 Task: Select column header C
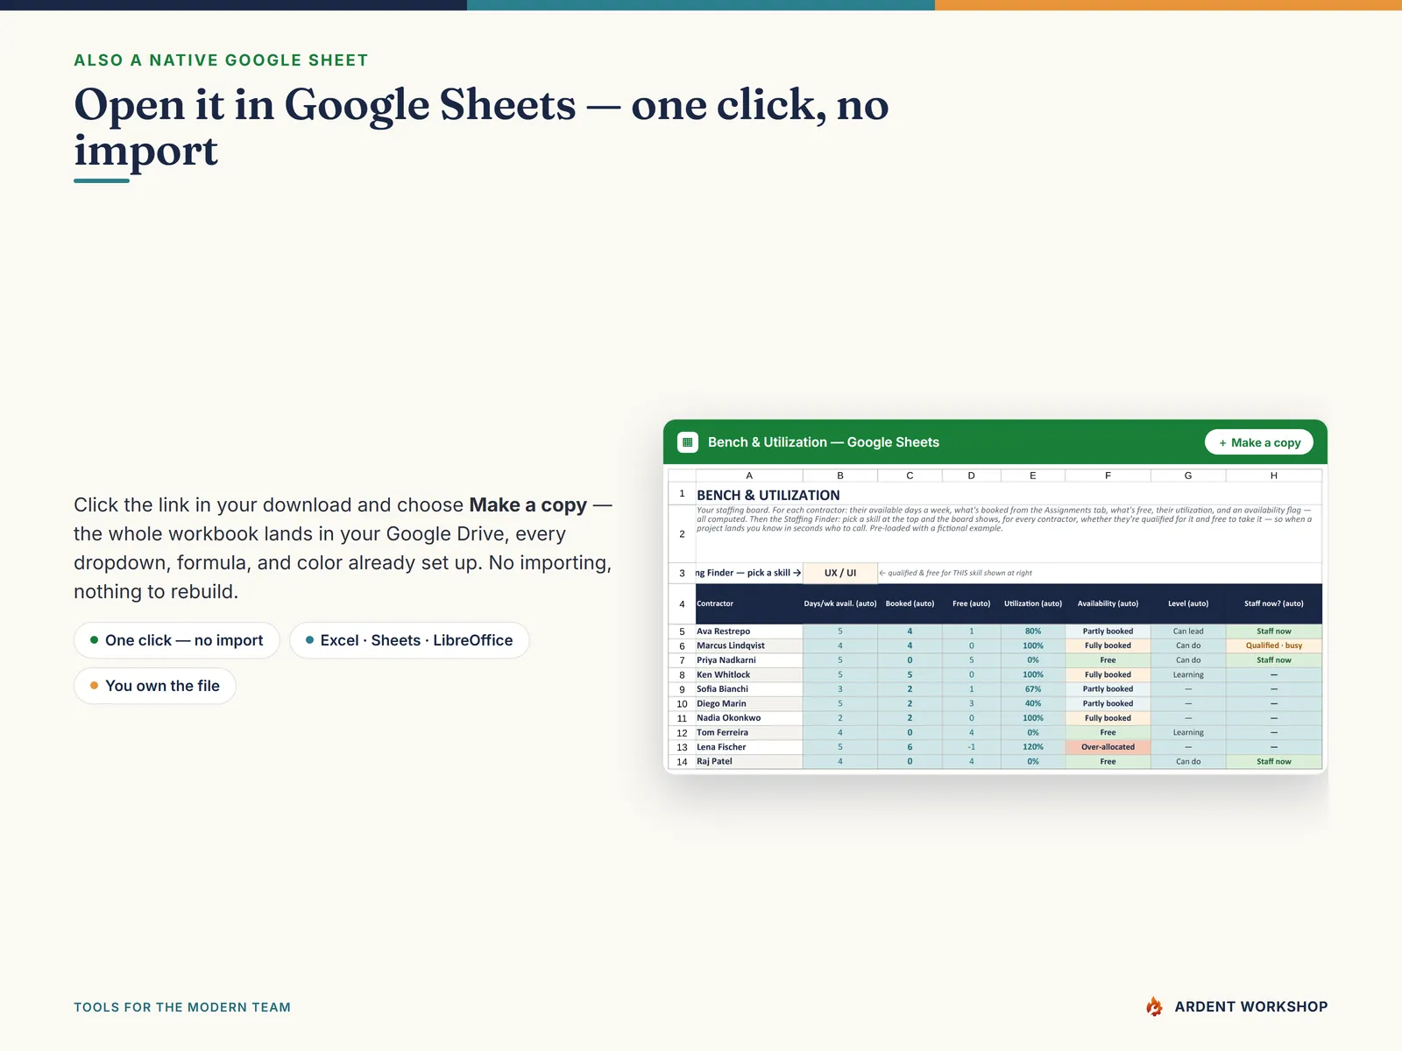[x=910, y=476]
